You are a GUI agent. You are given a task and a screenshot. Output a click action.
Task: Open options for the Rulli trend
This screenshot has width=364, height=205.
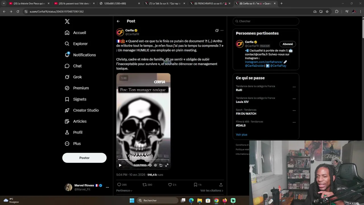294,87
